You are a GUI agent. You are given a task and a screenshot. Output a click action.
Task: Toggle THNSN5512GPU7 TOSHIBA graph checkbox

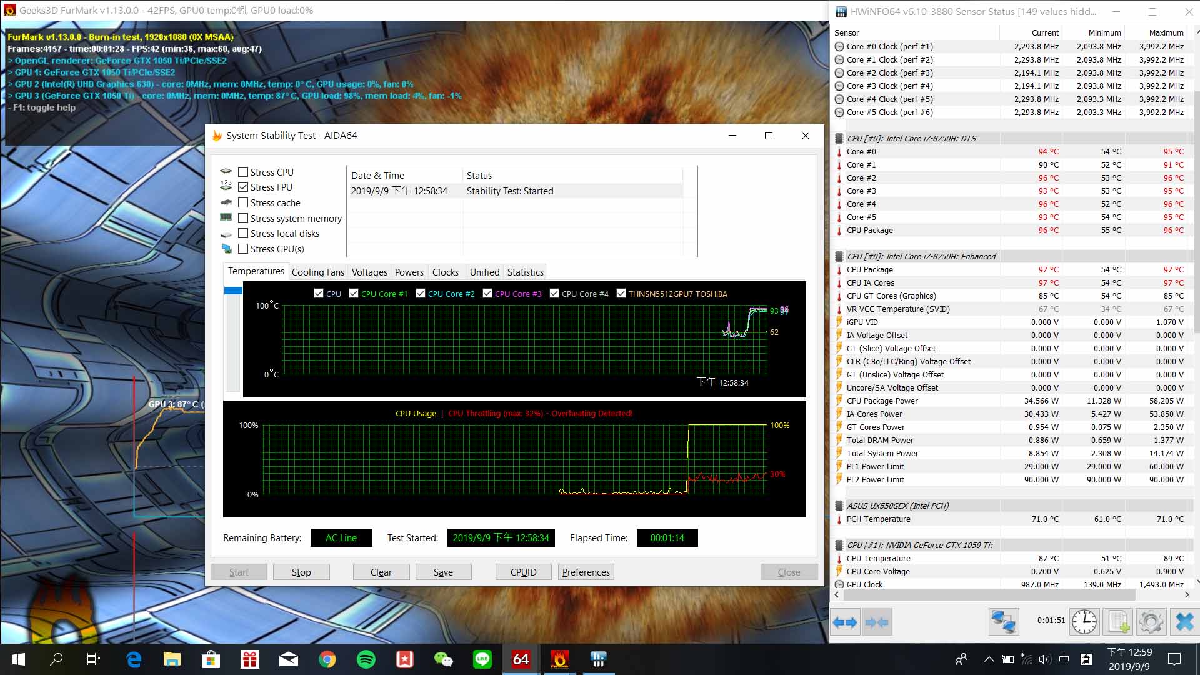(x=621, y=293)
